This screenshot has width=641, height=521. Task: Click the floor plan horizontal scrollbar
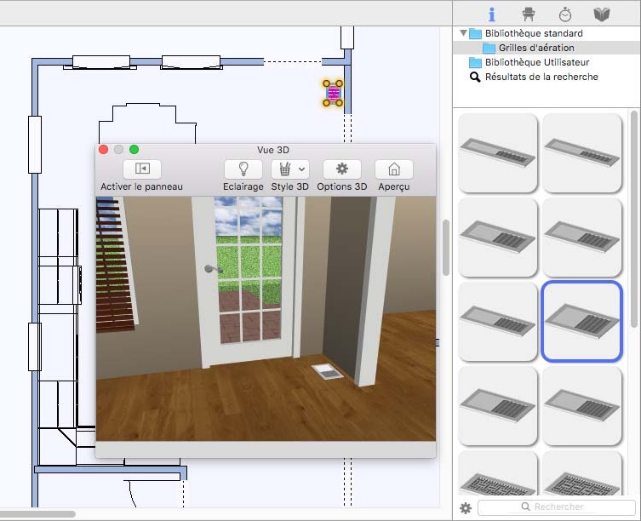[x=38, y=514]
